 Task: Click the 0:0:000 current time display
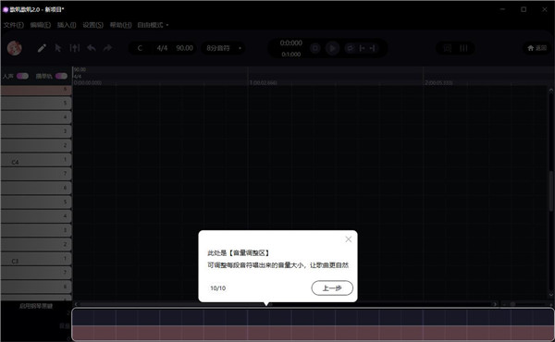pyautogui.click(x=291, y=43)
